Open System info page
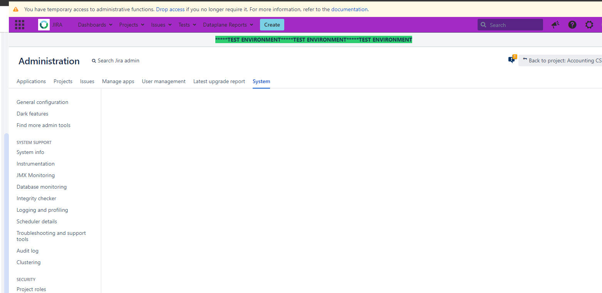The image size is (602, 293). [x=30, y=152]
